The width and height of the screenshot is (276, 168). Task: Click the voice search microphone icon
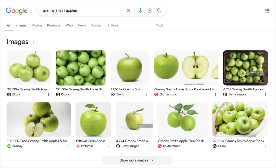[x=140, y=10]
